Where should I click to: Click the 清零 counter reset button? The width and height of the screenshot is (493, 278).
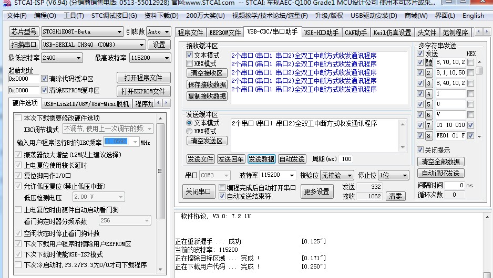(395, 196)
